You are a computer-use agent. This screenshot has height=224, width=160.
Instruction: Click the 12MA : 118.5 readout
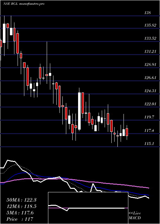tap(21, 206)
